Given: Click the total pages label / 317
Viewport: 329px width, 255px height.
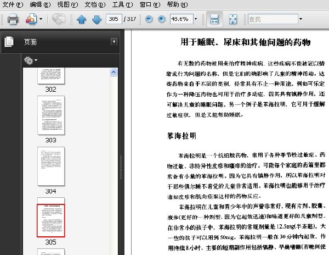Looking at the screenshot, I should (x=130, y=19).
